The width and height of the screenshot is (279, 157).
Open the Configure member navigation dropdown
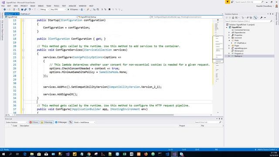[x=187, y=17]
